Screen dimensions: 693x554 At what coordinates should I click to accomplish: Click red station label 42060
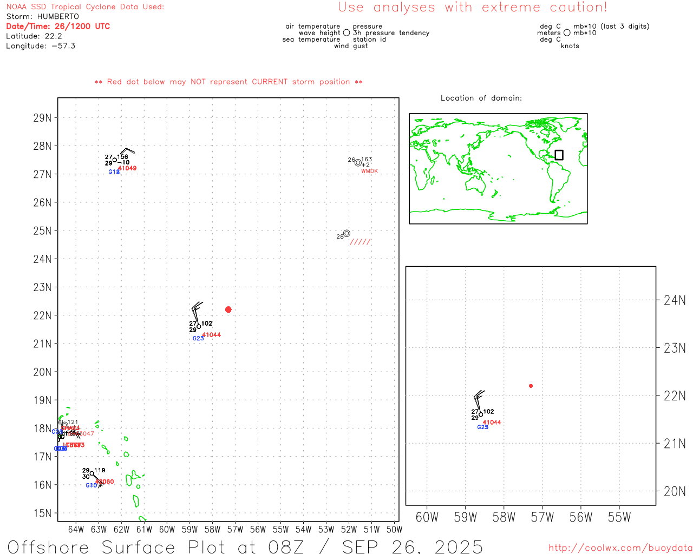pos(105,482)
